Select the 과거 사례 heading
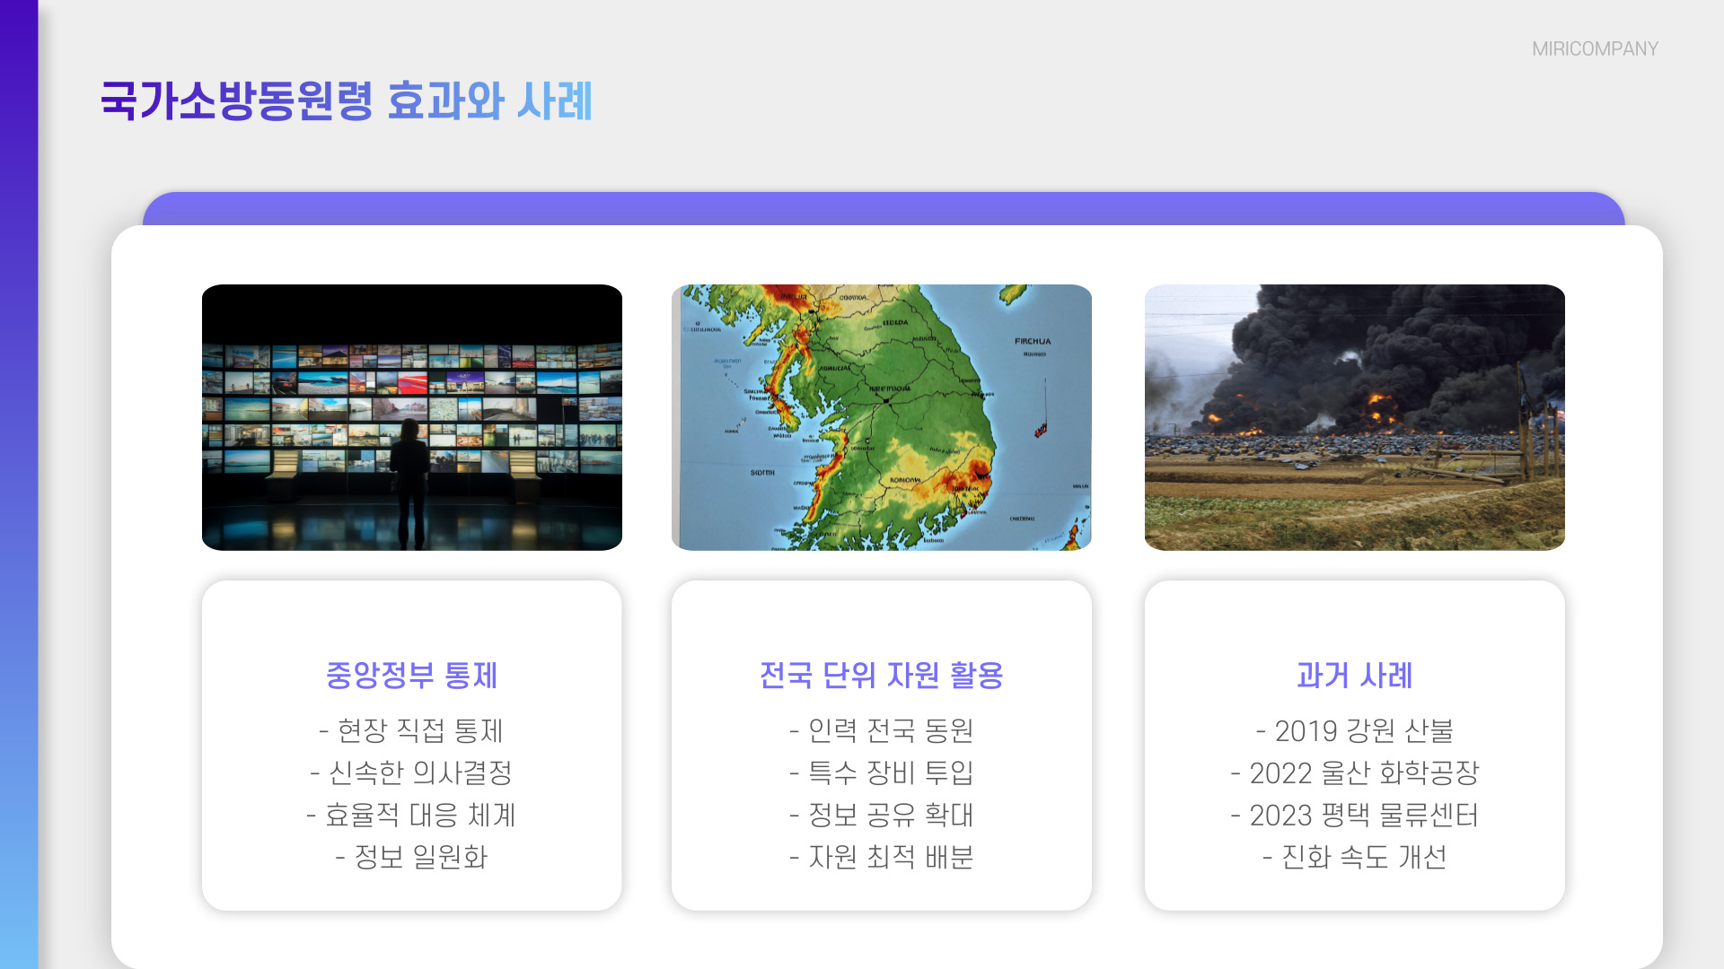The width and height of the screenshot is (1724, 969). [1354, 675]
